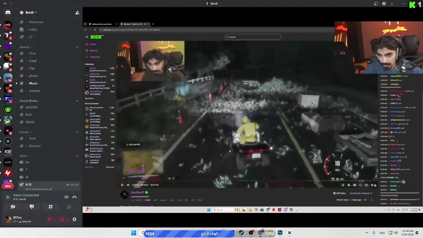The image size is (423, 238).
Task: Open Discord direct messages home icon
Action: click(8, 13)
